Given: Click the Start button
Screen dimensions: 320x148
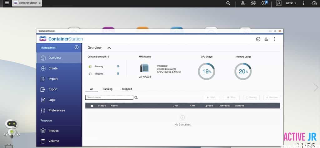Looking at the screenshot, I should click(x=211, y=97).
